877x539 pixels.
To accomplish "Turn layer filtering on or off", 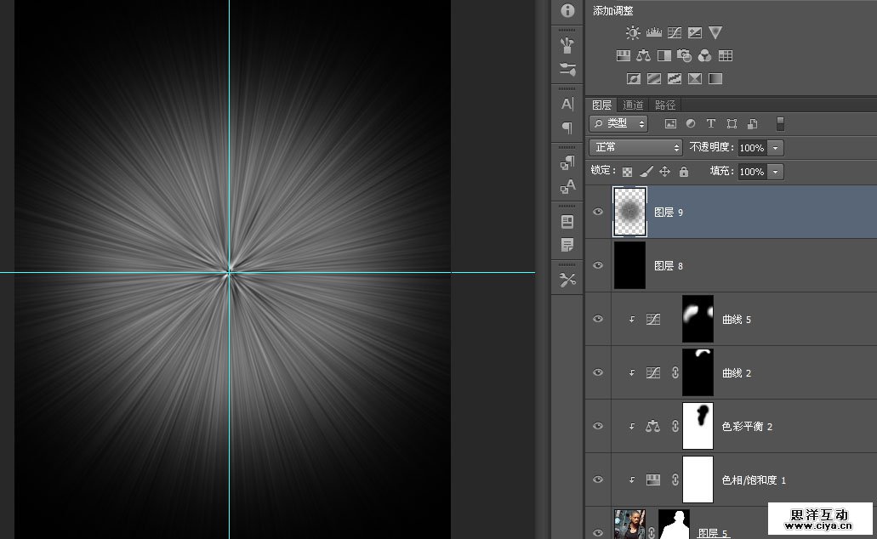I will 780,124.
